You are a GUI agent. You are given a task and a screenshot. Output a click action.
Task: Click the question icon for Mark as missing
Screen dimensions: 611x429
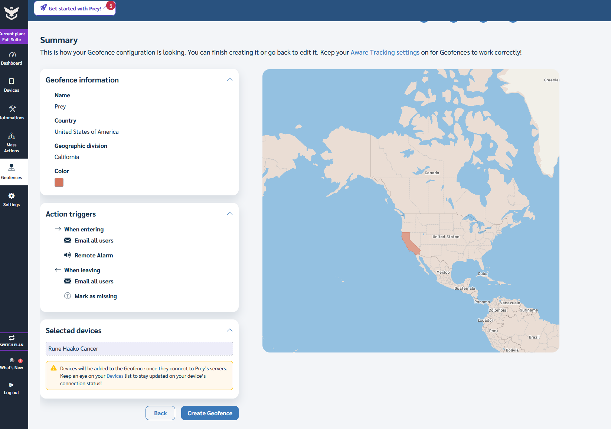click(x=68, y=296)
